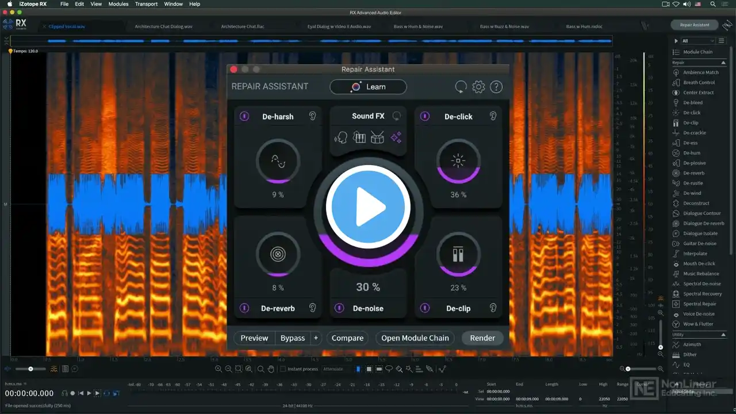This screenshot has height=414, width=736.
Task: Select the piano keys source type icon
Action: point(359,138)
